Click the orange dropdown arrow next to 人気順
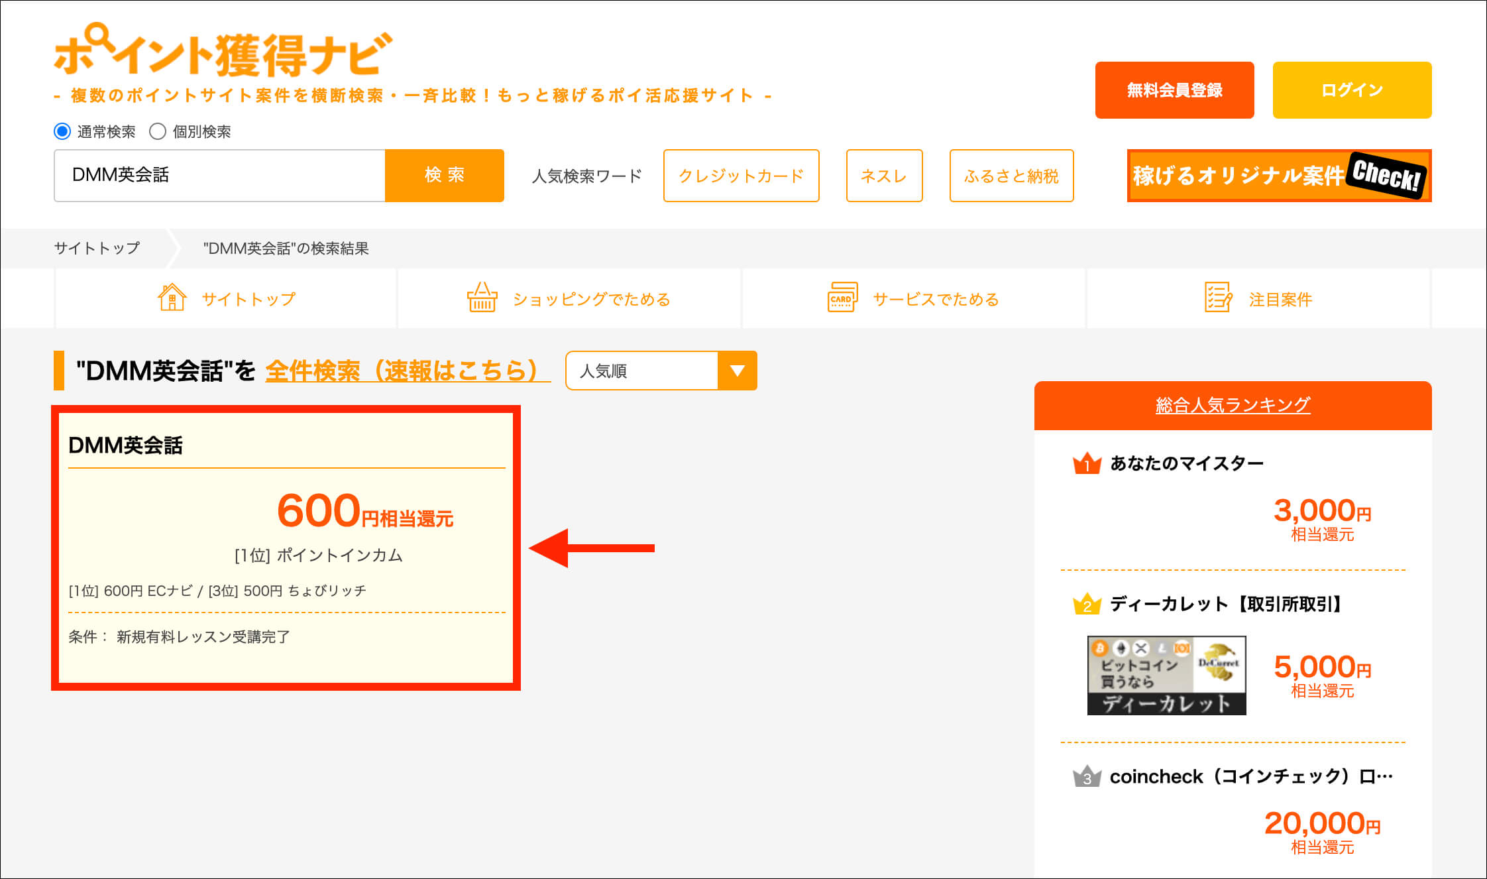This screenshot has width=1487, height=879. [x=737, y=371]
